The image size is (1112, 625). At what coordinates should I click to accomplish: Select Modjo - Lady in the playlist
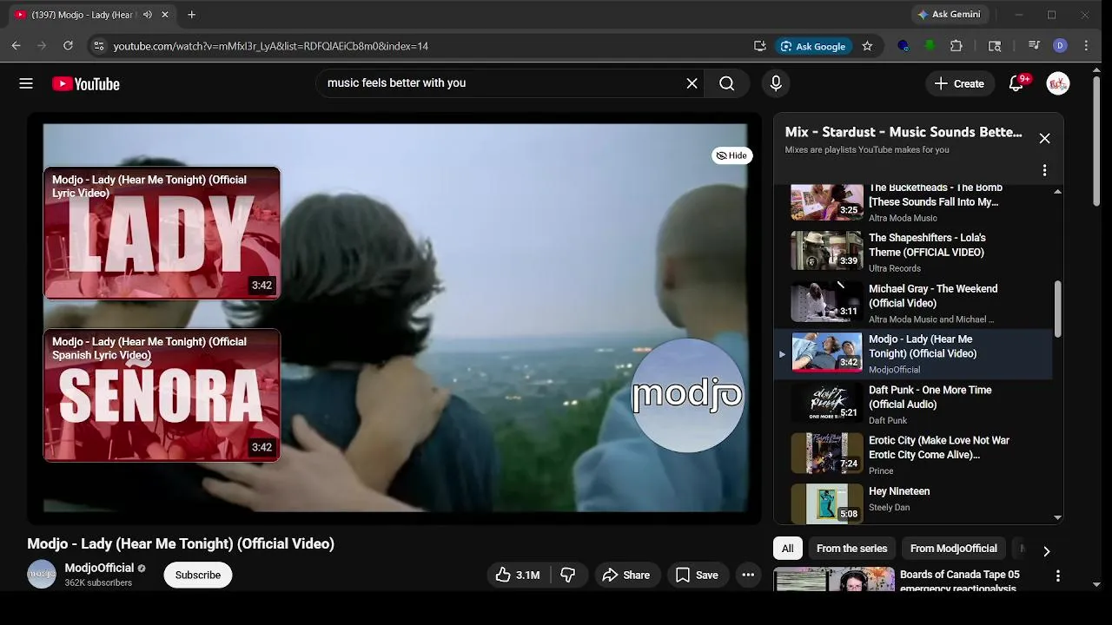[x=912, y=353]
